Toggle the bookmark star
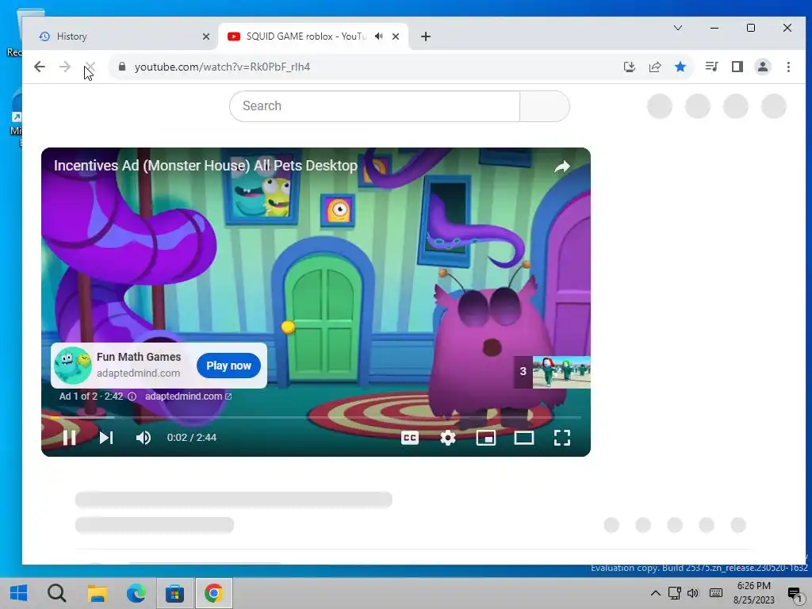This screenshot has height=609, width=812. (x=680, y=67)
